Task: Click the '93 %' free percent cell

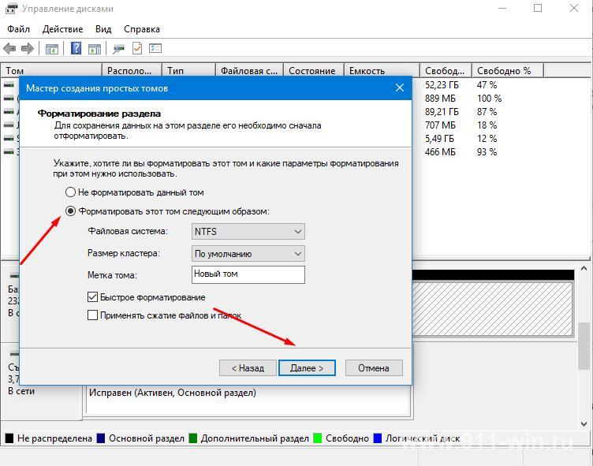Action: (x=487, y=152)
